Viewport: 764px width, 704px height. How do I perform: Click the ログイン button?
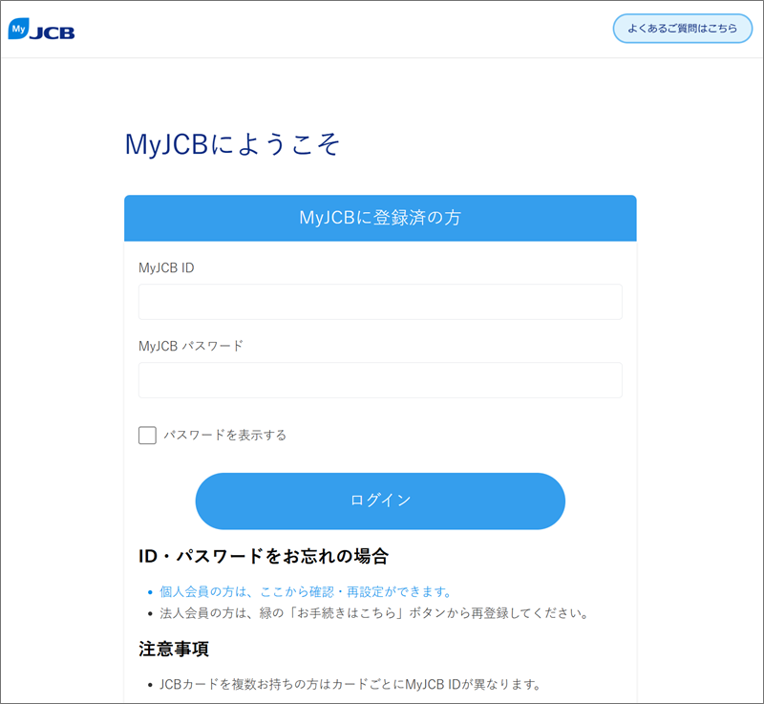click(x=380, y=501)
